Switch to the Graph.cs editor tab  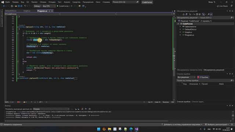27,11
